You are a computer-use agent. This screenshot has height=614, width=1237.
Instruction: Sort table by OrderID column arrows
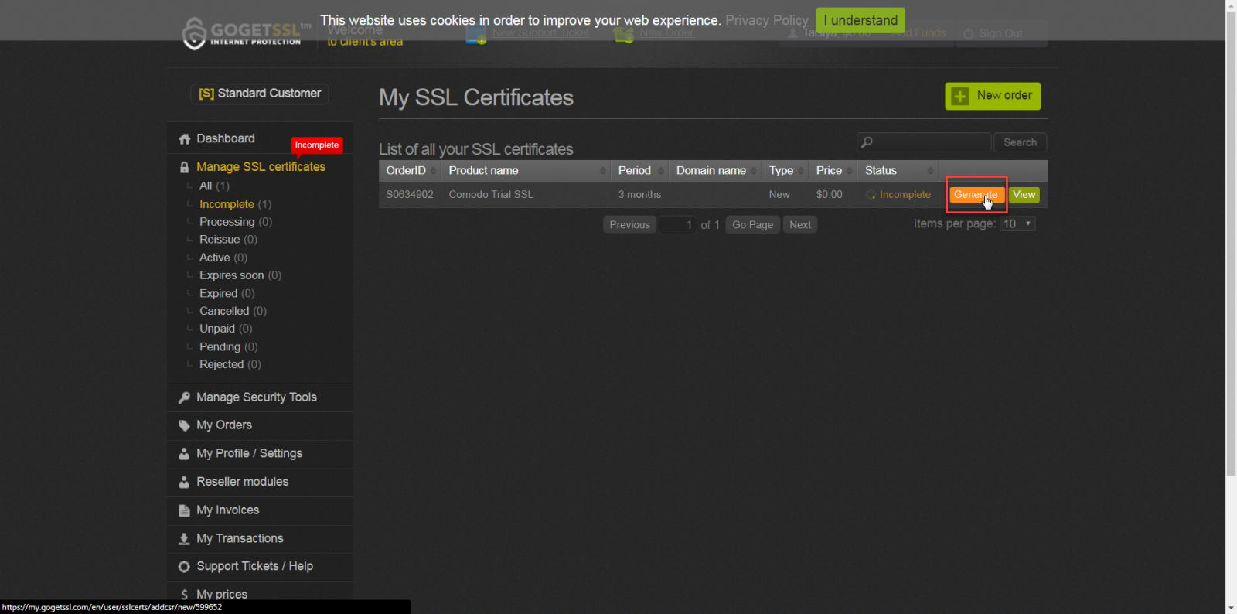(x=433, y=171)
